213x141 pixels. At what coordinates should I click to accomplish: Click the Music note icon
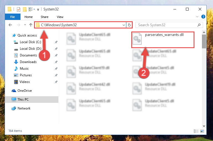pos(16,69)
